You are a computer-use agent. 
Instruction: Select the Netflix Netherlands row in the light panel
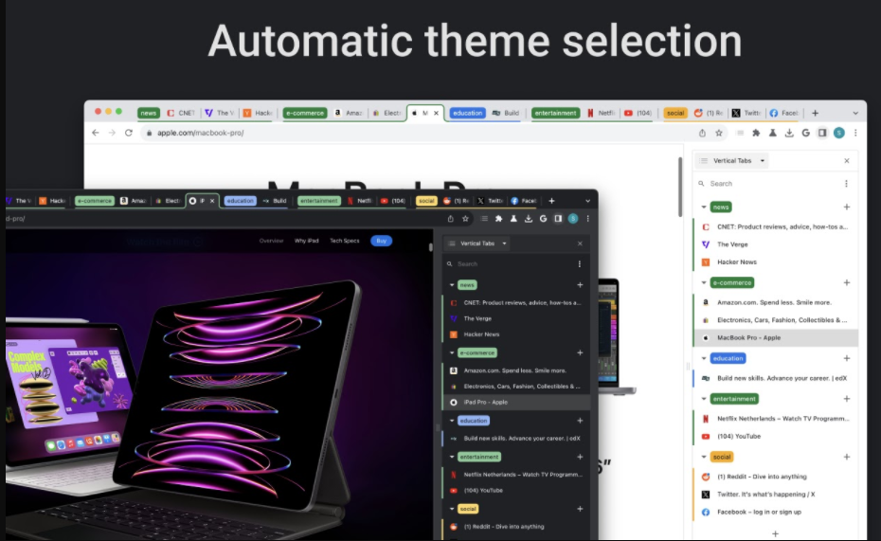click(776, 419)
